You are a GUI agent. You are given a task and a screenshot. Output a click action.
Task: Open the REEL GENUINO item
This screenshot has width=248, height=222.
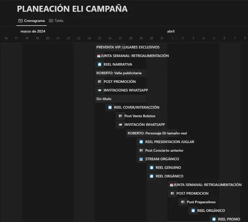tap(165, 168)
